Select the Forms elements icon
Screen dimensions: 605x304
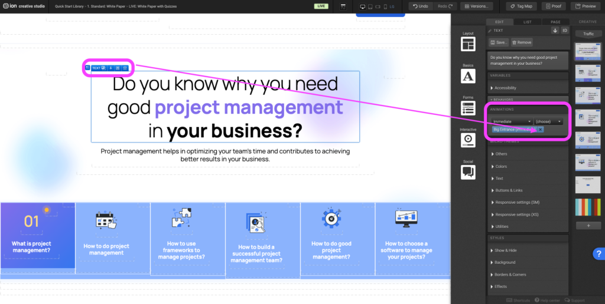(468, 108)
